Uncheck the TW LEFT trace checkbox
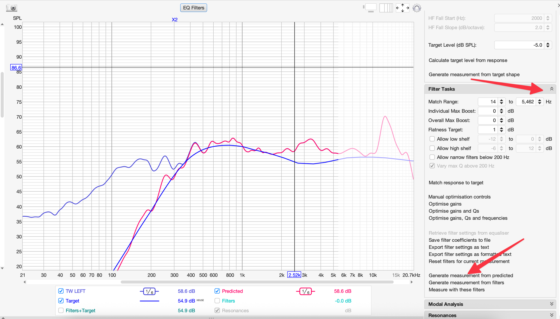The image size is (560, 319). click(61, 291)
